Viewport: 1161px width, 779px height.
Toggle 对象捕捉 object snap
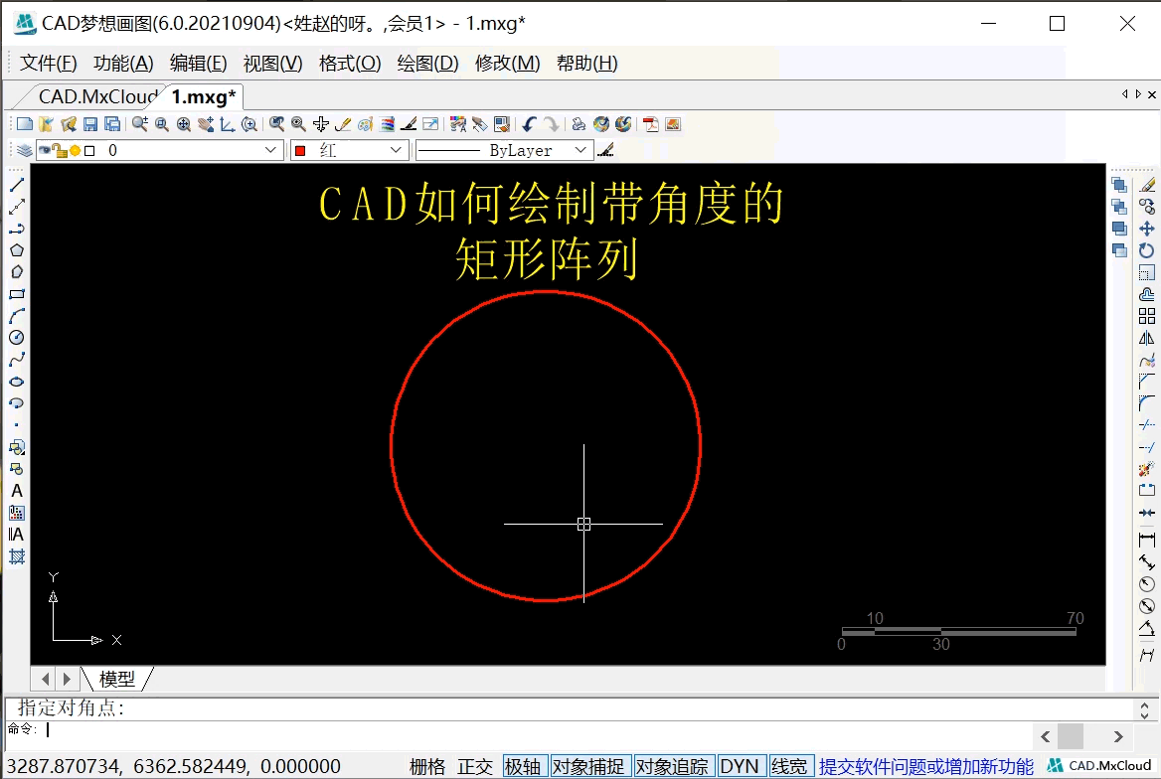[590, 766]
